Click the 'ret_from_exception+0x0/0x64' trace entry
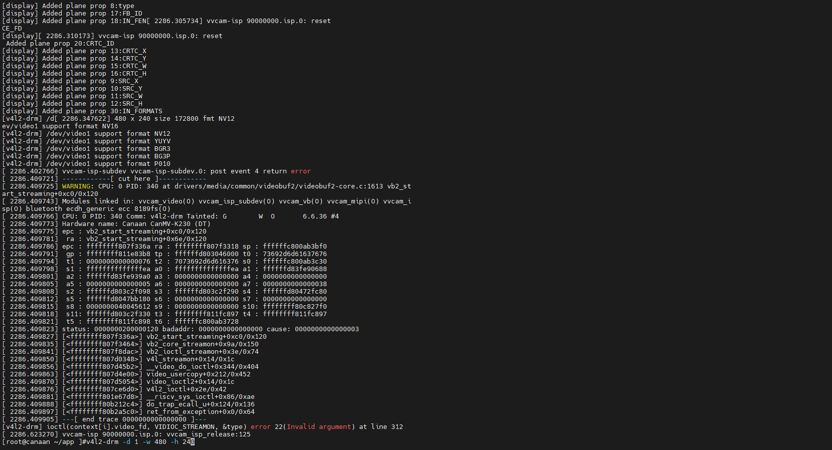 pyautogui.click(x=200, y=412)
